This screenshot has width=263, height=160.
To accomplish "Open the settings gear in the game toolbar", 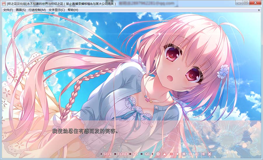I will [x=158, y=154].
